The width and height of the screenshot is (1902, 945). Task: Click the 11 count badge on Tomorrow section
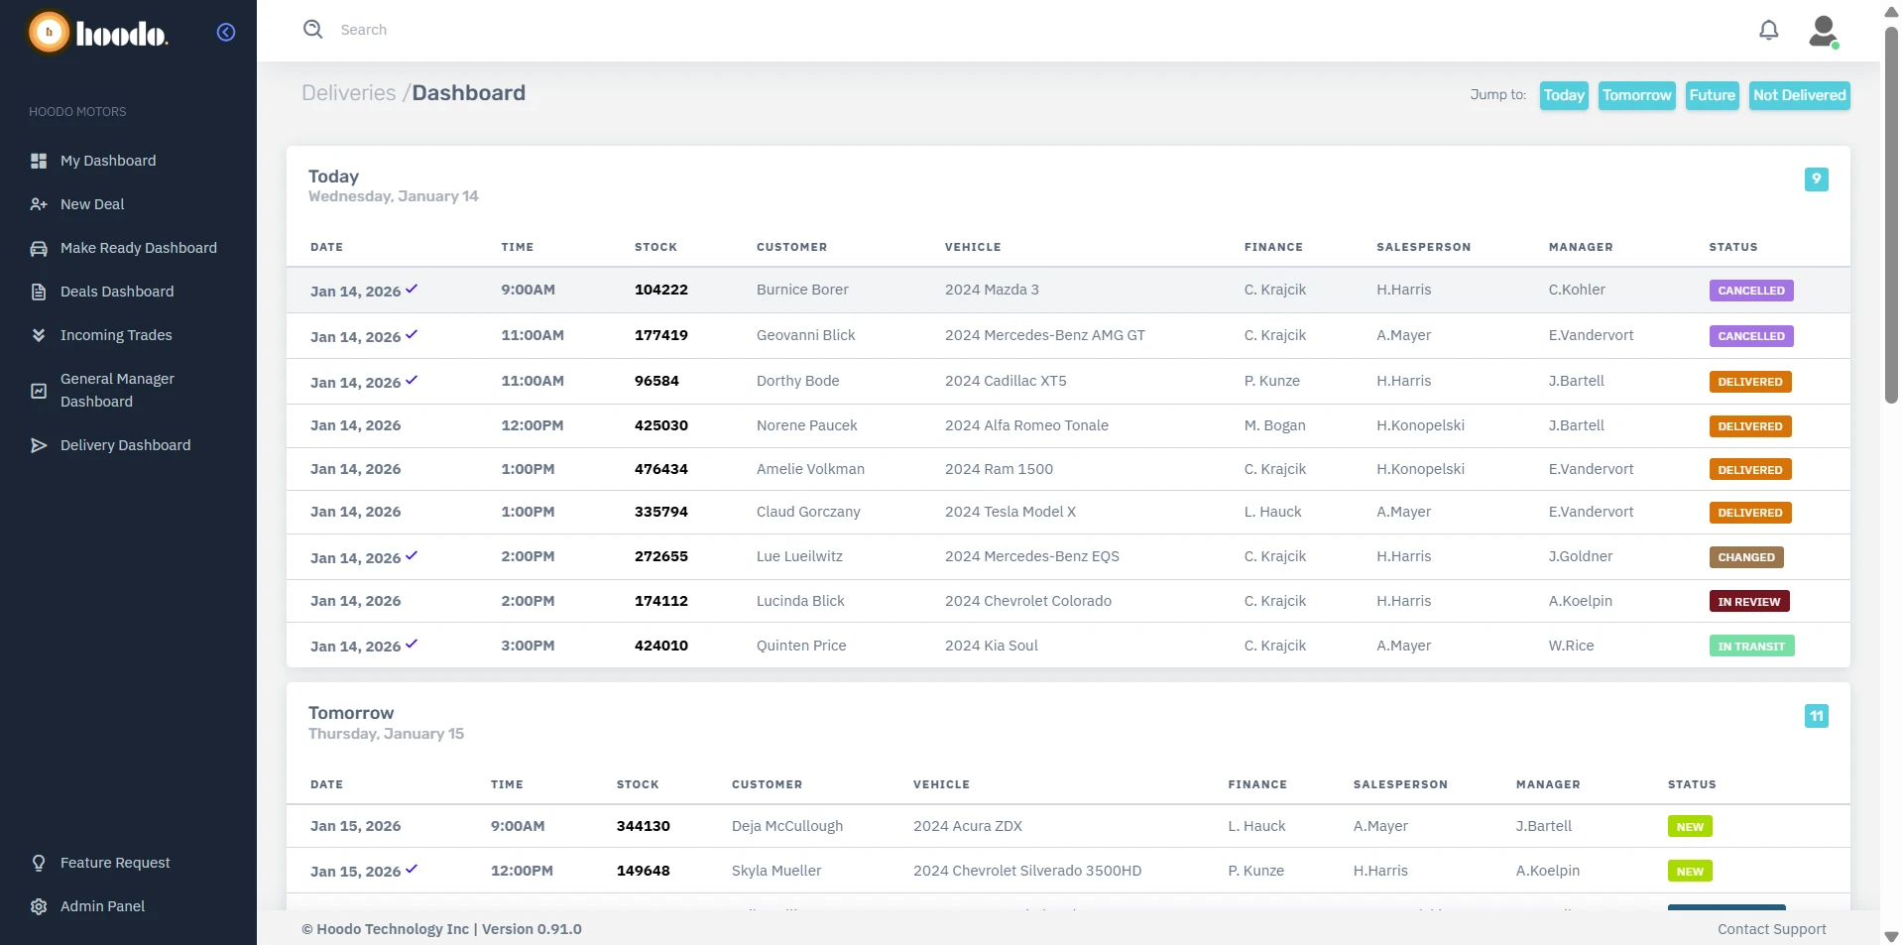[1816, 715]
